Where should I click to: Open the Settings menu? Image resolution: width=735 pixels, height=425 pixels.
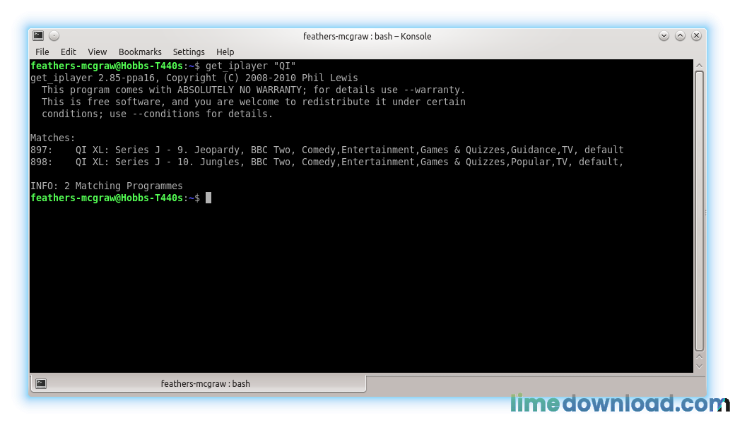[189, 52]
